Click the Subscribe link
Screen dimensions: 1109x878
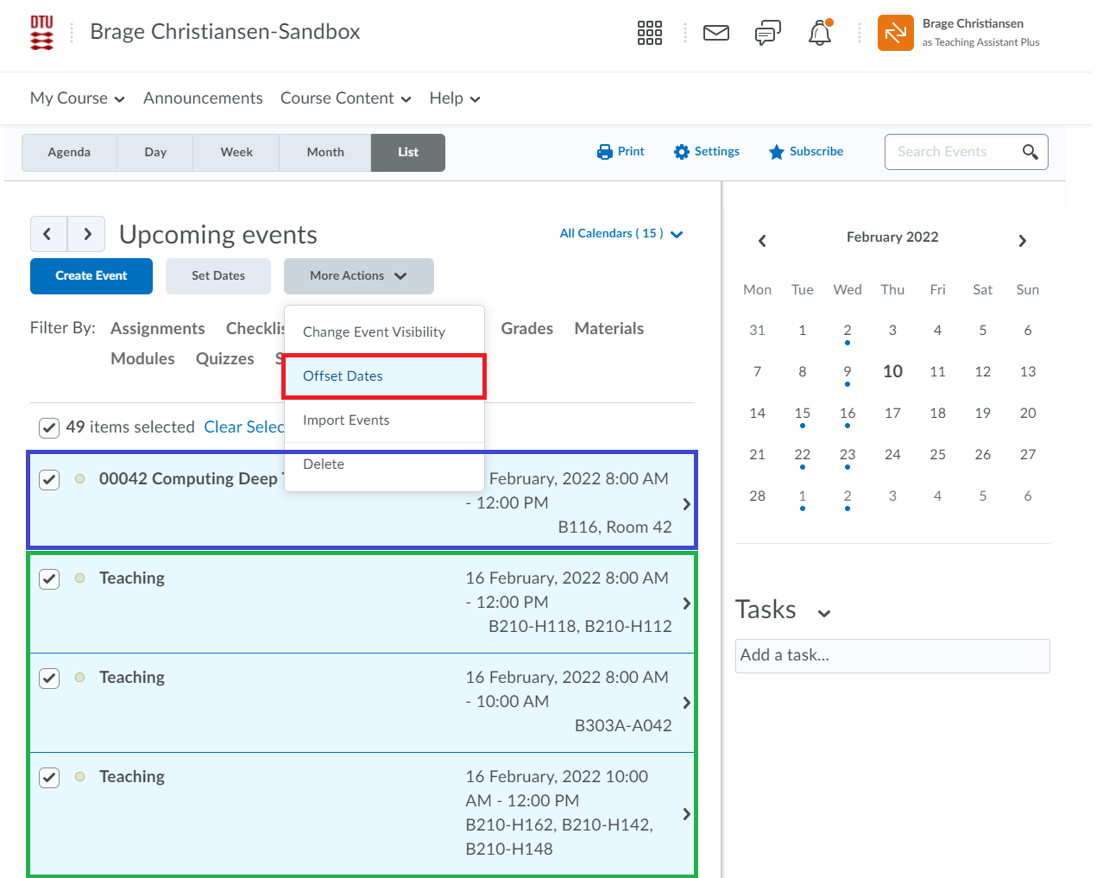tap(806, 152)
